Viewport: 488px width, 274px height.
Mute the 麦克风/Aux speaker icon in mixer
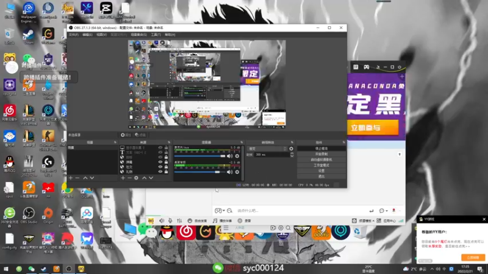[x=229, y=156]
